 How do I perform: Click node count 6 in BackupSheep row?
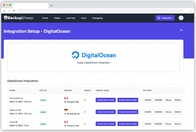(85, 100)
